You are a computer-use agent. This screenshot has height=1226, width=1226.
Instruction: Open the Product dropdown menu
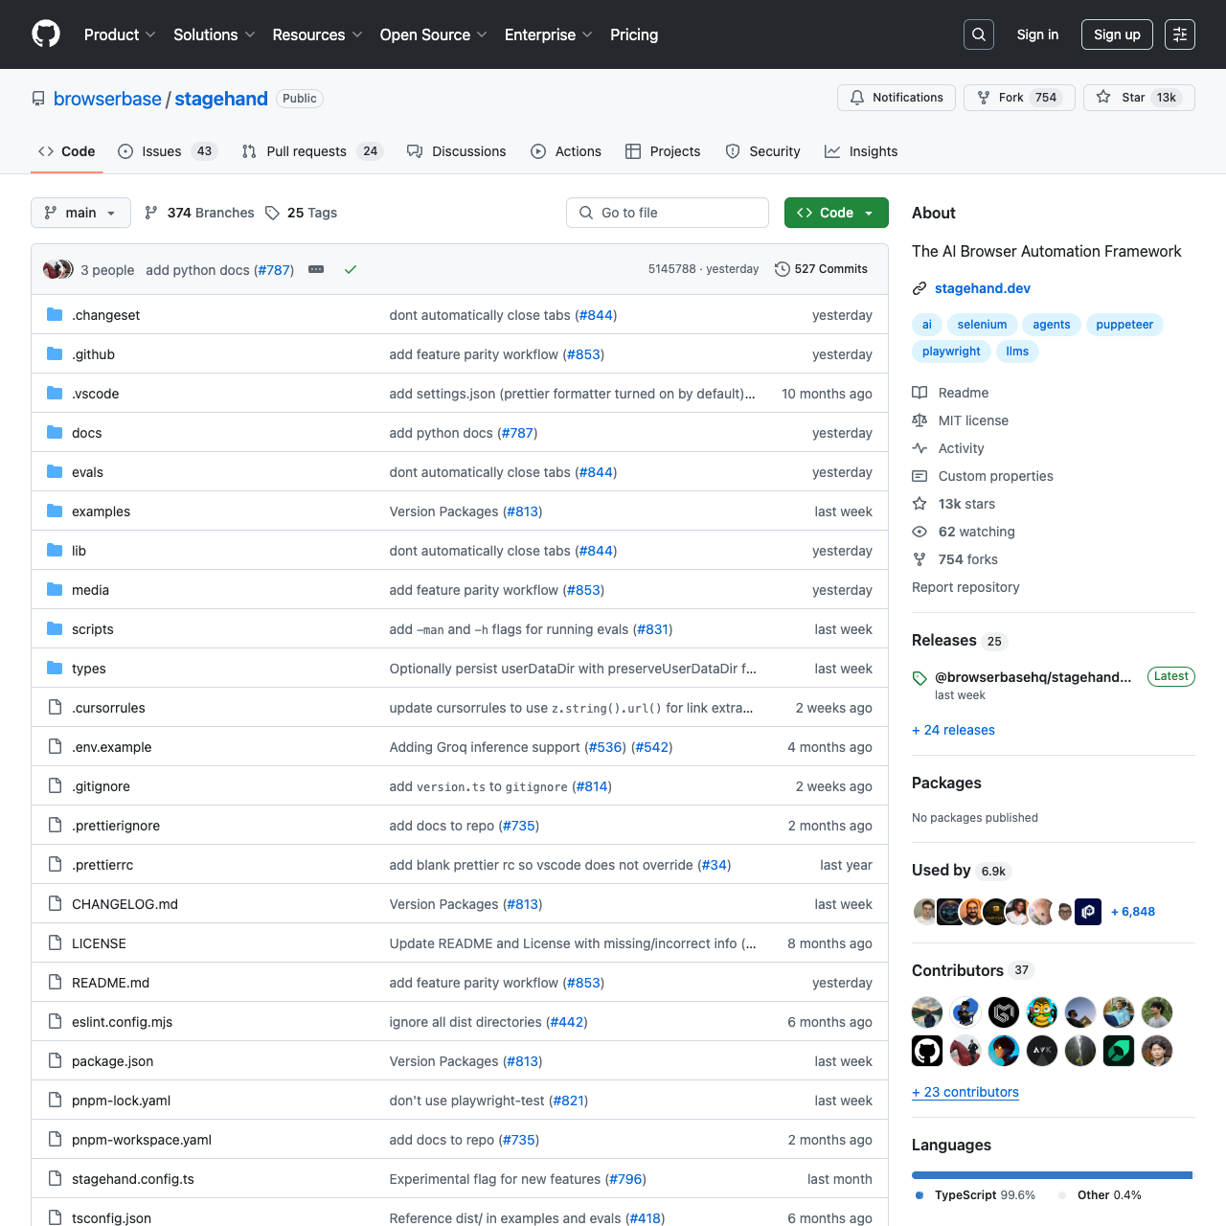click(120, 34)
